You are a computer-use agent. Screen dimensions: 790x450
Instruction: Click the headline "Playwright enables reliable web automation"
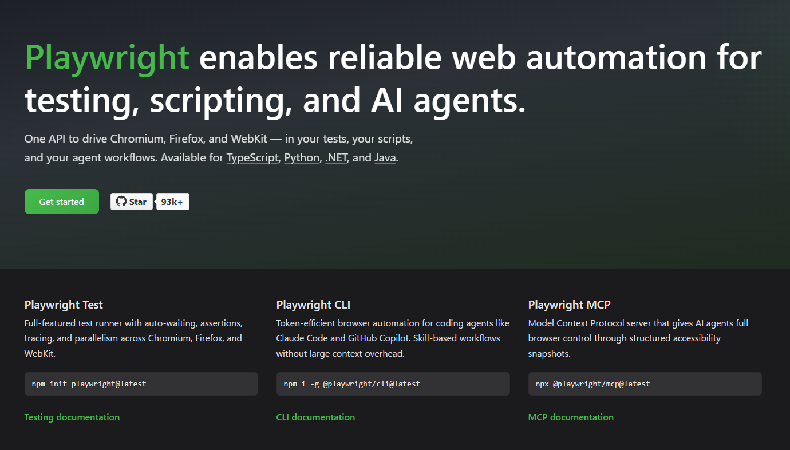tap(393, 80)
